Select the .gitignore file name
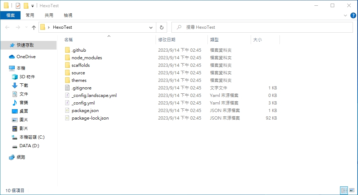 pyautogui.click(x=81, y=88)
